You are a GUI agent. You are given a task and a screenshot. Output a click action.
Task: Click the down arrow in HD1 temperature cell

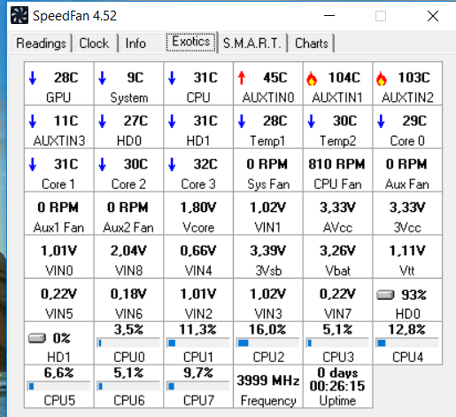tap(172, 122)
